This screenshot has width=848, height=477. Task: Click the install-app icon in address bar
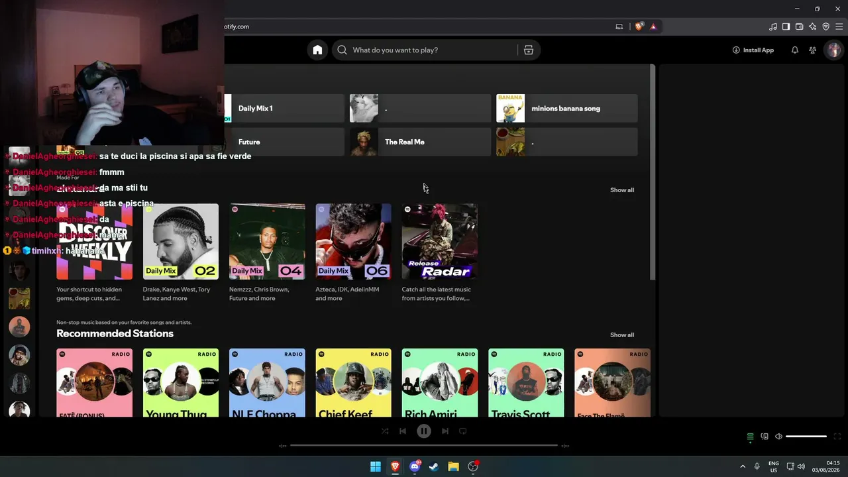(x=619, y=26)
